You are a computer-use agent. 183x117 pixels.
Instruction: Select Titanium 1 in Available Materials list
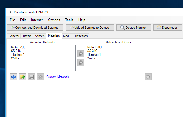tap(18, 54)
